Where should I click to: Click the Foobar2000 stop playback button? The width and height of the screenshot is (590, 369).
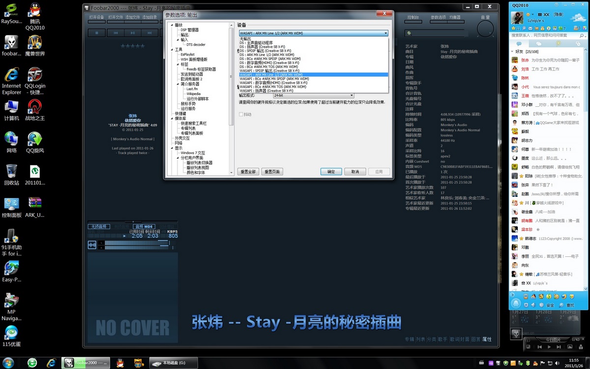point(97,33)
